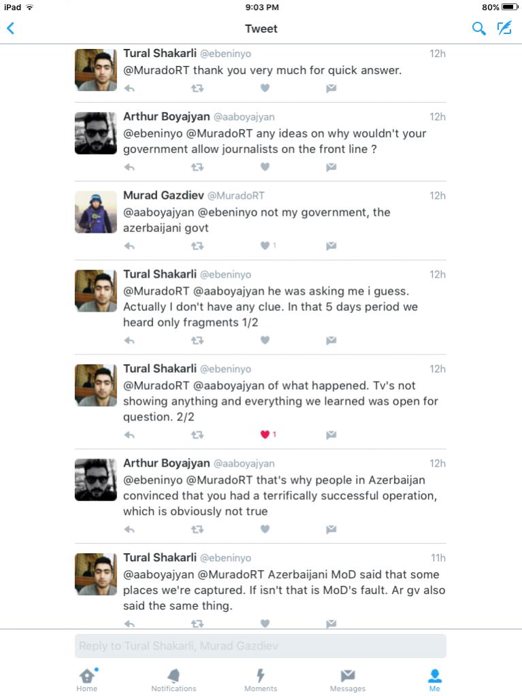Viewport: 522px width, 696px height.
Task: Like Arthur's 'obviously not true' tweet
Action: [265, 529]
